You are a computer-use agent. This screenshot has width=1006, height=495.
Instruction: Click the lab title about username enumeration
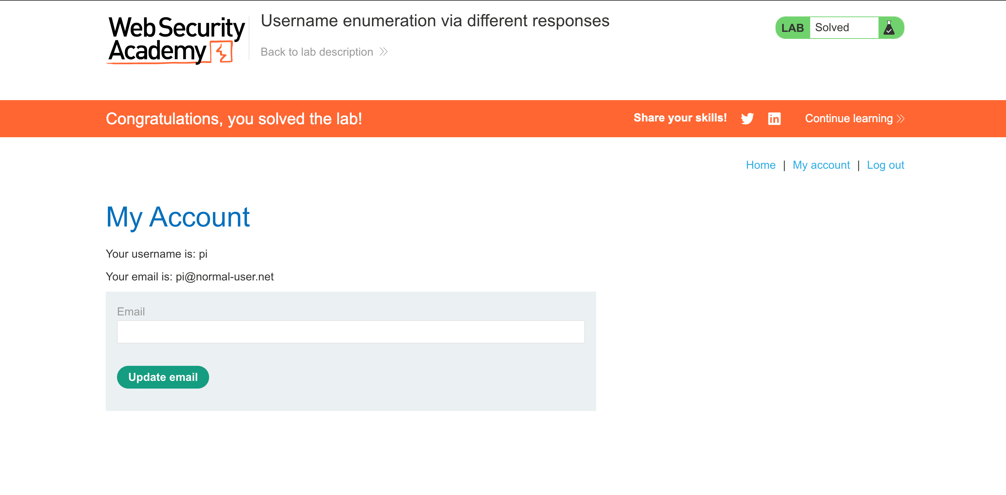tap(435, 21)
